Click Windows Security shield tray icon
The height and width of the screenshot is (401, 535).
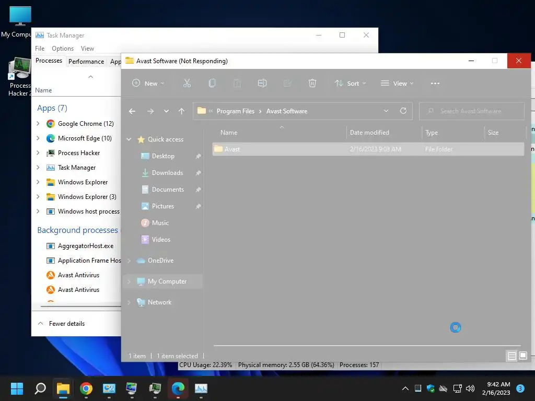click(x=431, y=388)
